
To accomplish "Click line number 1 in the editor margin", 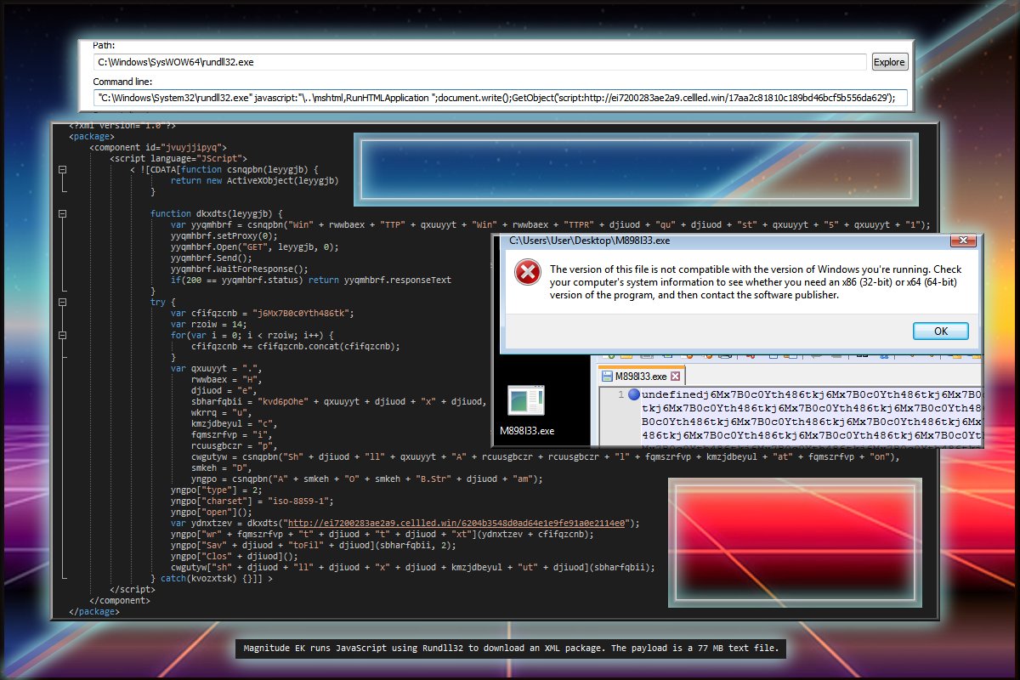I will point(620,395).
